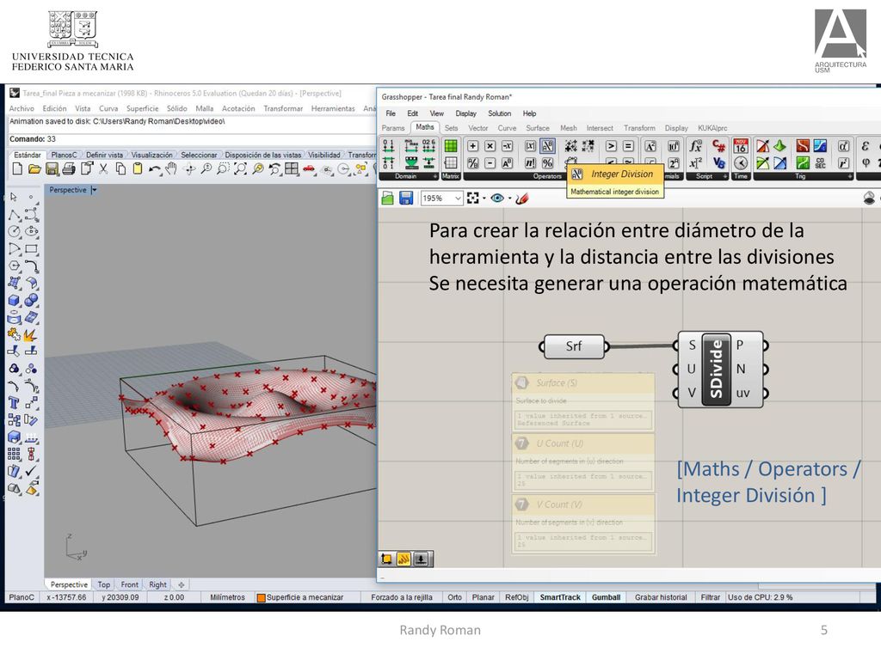Open a file with Rhino's folder icon
Viewport: 881px width, 660px height.
[x=34, y=168]
